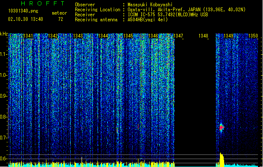This screenshot has height=167, width=263.
Task: Click the 'Receiving Location' field label
Action: (97, 10)
